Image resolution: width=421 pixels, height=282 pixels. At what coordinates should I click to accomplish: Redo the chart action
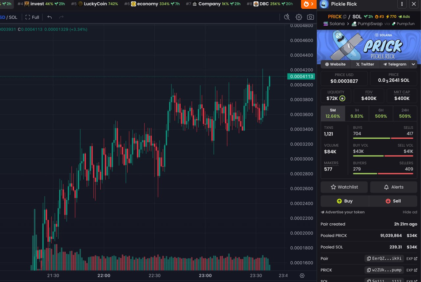click(61, 17)
